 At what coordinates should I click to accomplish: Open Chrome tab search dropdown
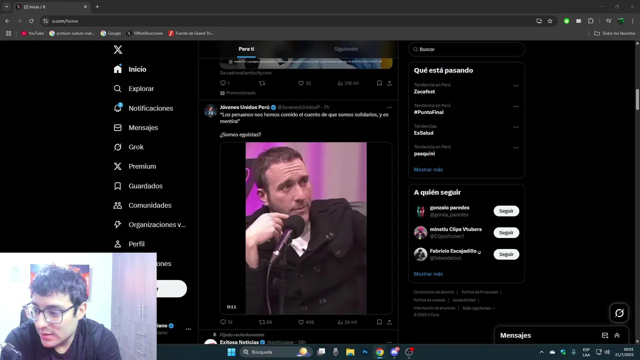click(6, 7)
